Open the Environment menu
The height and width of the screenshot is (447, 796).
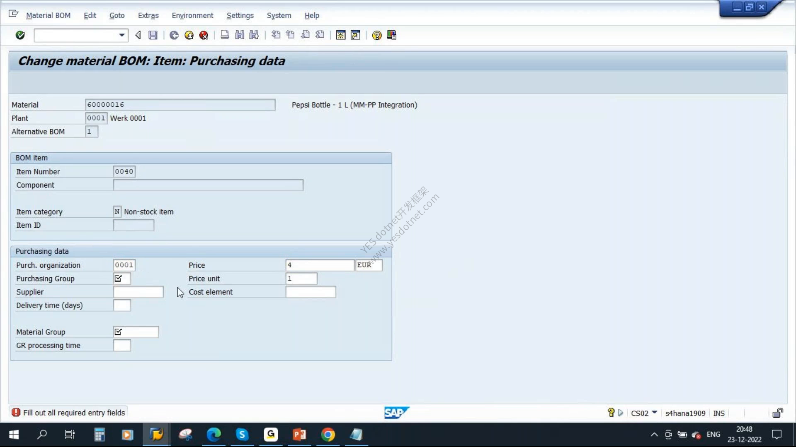pos(192,15)
